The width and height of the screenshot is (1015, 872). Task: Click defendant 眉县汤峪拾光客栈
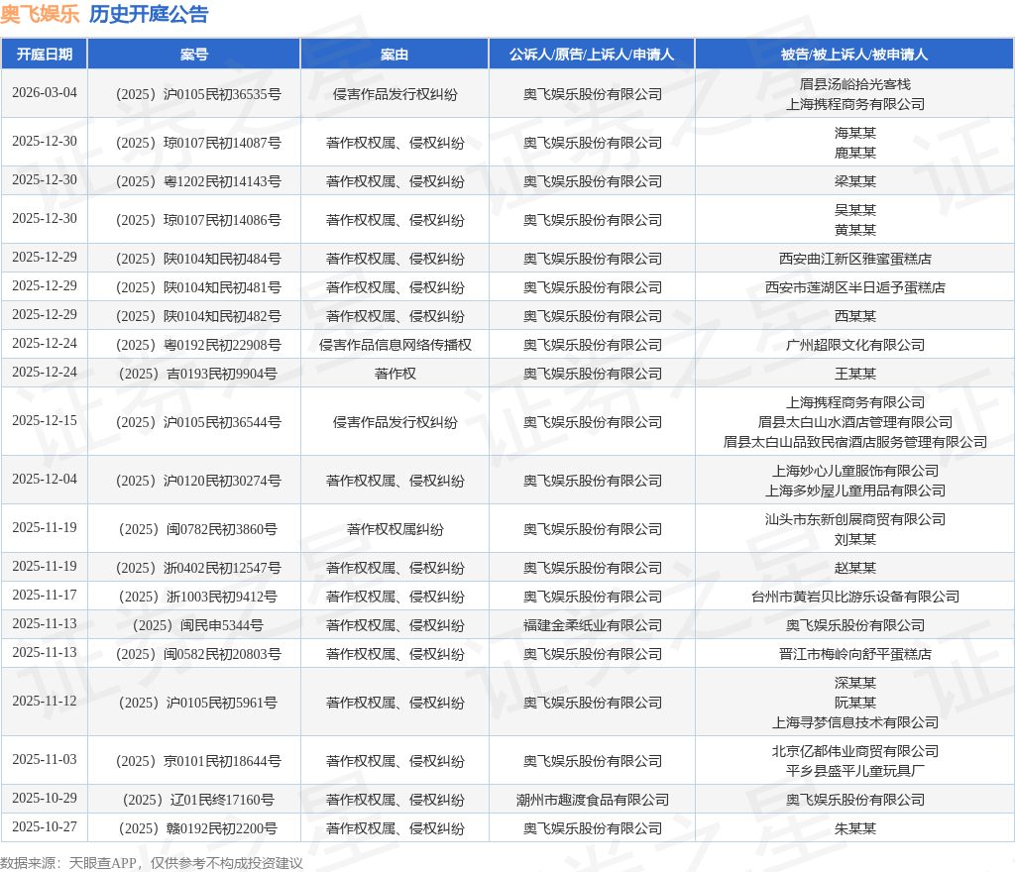[854, 84]
